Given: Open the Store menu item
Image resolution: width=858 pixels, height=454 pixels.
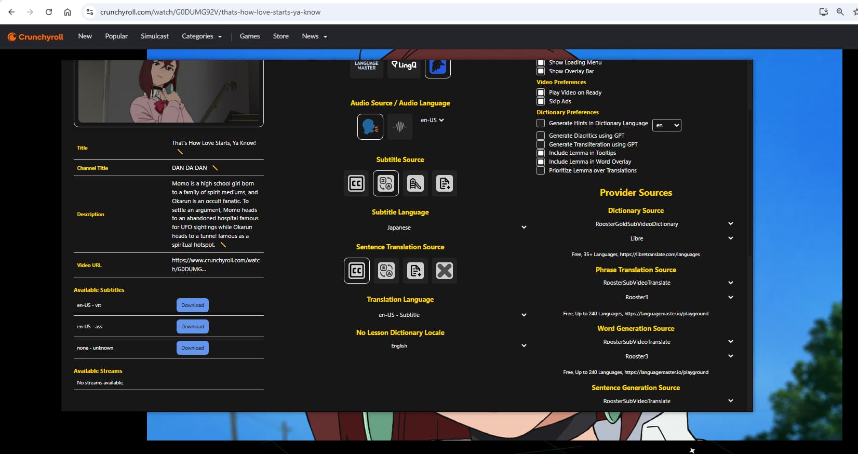Looking at the screenshot, I should click(x=281, y=36).
